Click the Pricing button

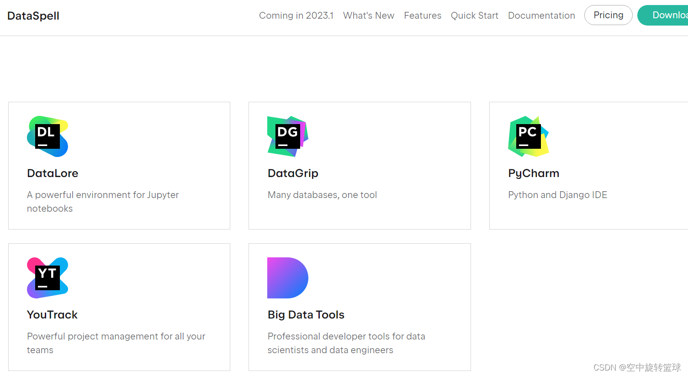click(x=609, y=15)
